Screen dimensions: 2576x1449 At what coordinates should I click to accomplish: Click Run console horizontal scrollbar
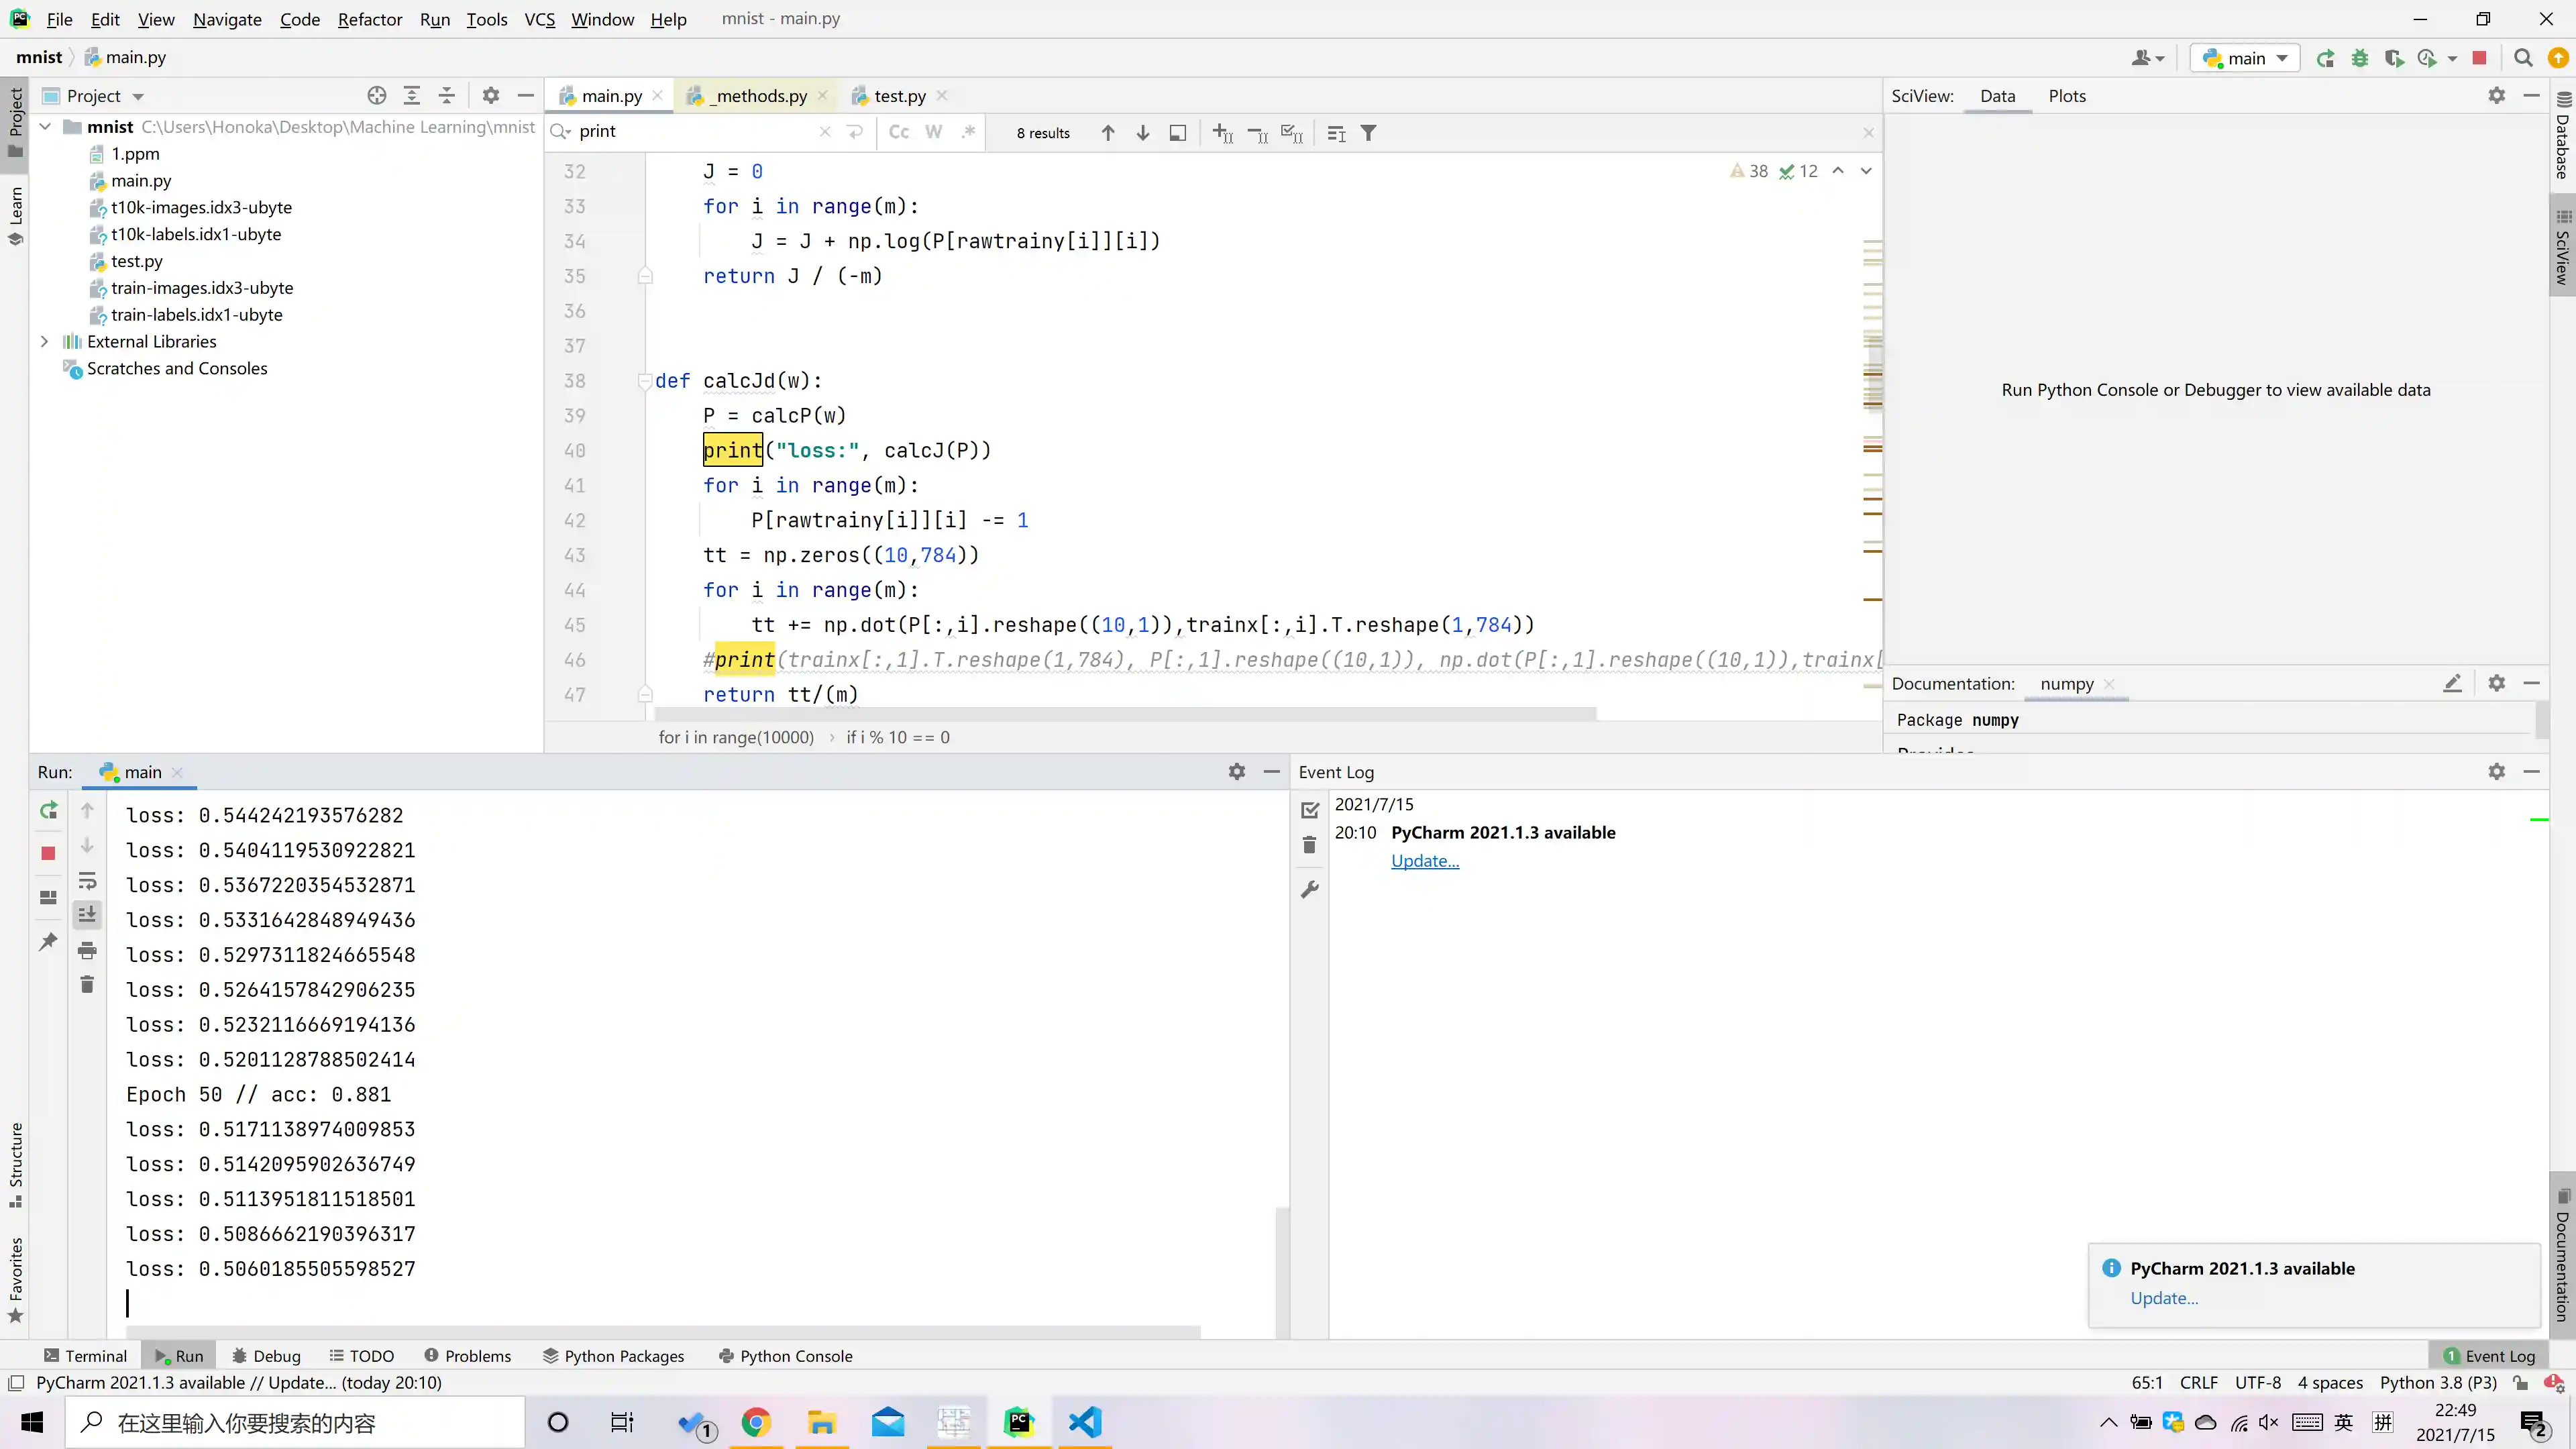pos(663,1332)
